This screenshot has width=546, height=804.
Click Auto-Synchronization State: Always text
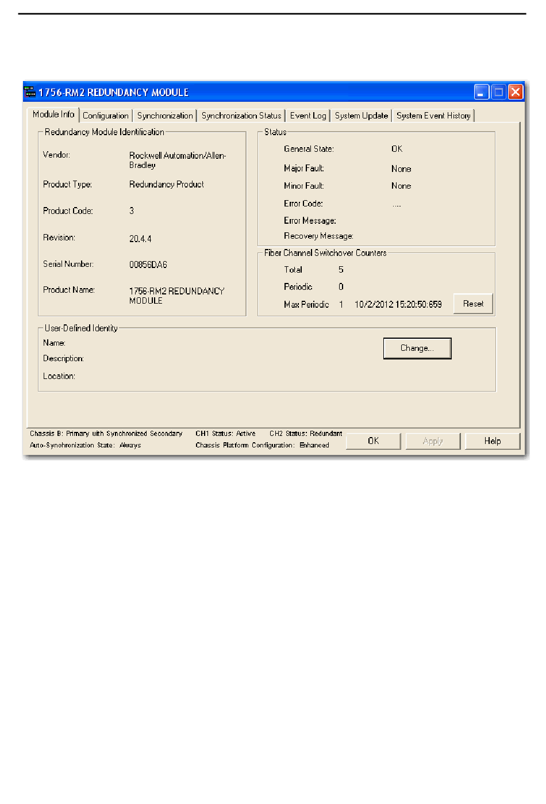pyautogui.click(x=86, y=445)
